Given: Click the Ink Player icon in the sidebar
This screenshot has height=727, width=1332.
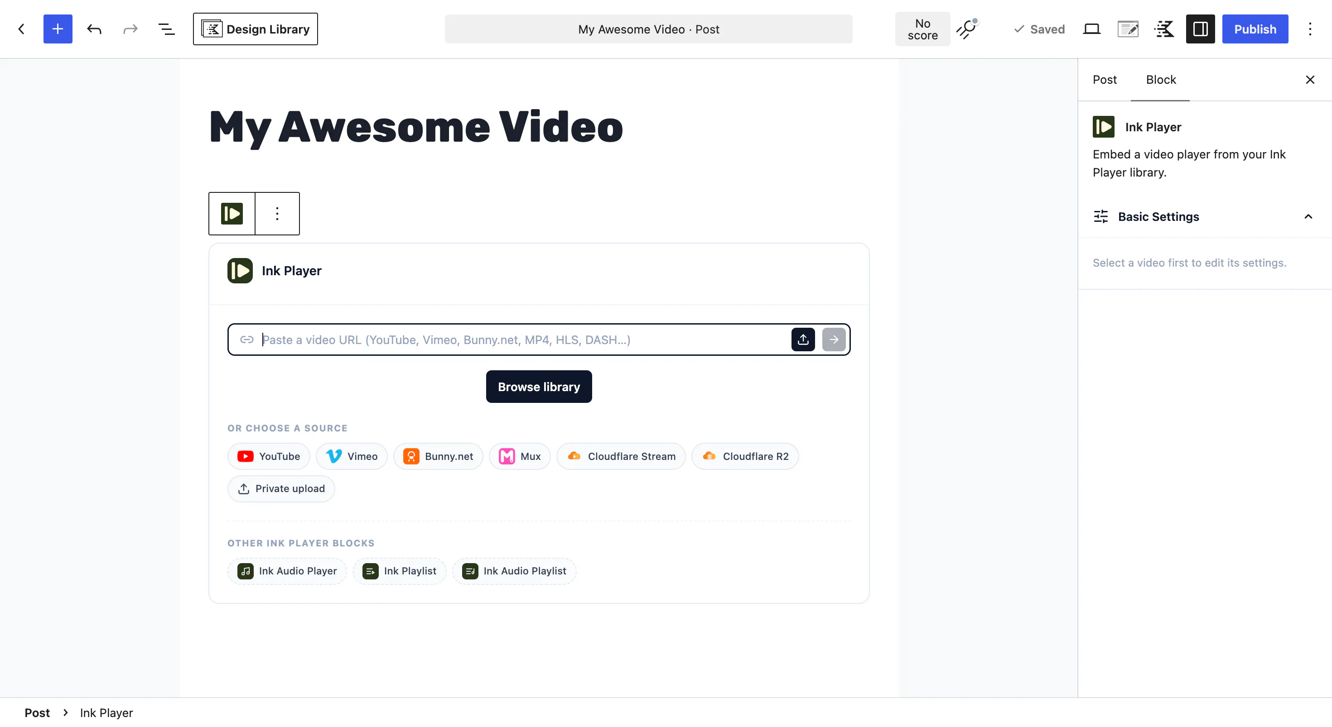Looking at the screenshot, I should (x=1104, y=127).
